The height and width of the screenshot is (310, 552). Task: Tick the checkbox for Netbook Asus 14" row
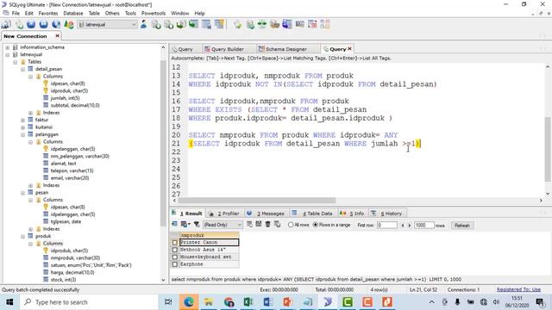click(175, 250)
